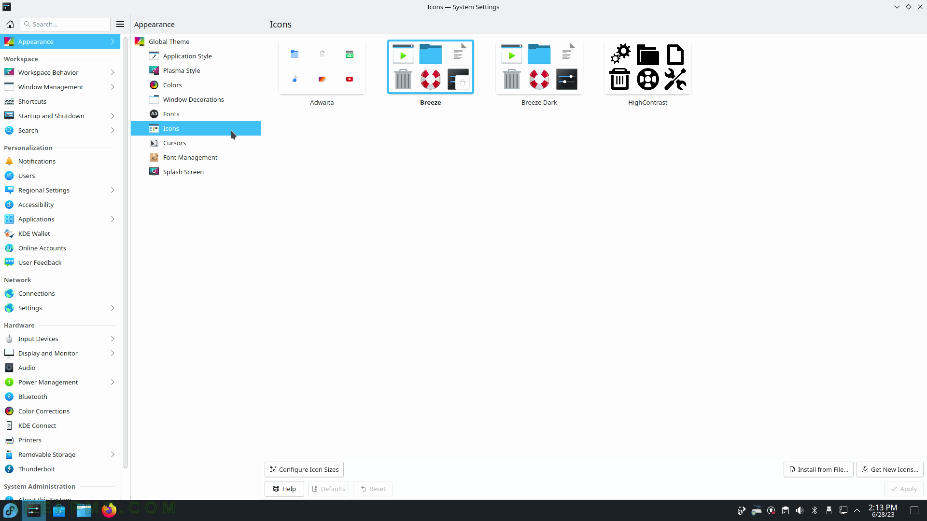Click the Window Management icon

coord(9,87)
